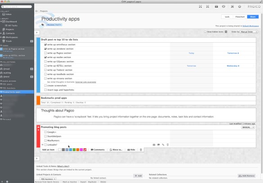Uncheck 'write up omnifocus section' checkbox
Viewport: 263px width, 183px height.
coord(45,45)
